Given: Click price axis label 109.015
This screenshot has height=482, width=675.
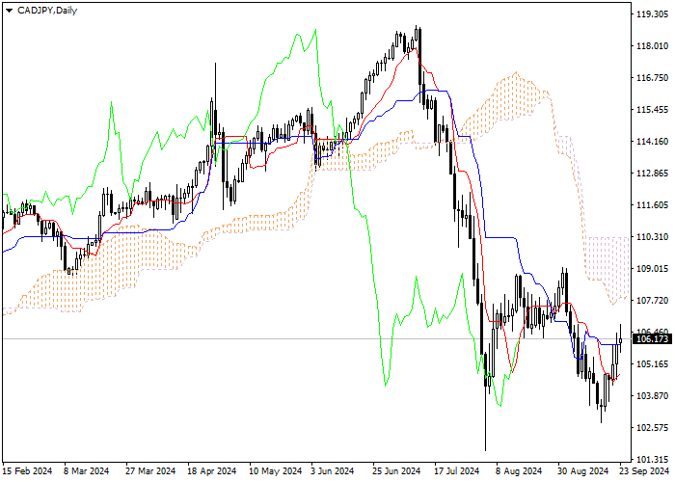Looking at the screenshot, I should [652, 269].
